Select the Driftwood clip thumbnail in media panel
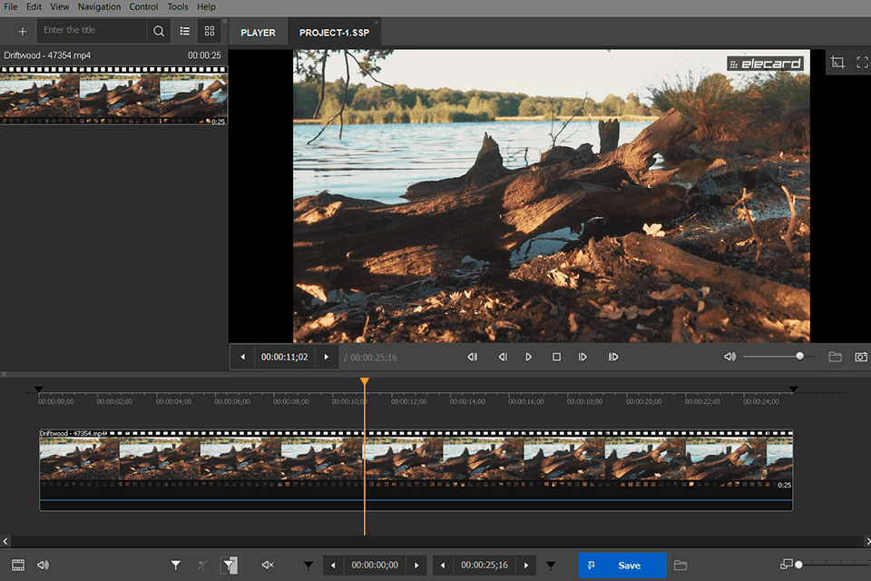 tap(113, 97)
